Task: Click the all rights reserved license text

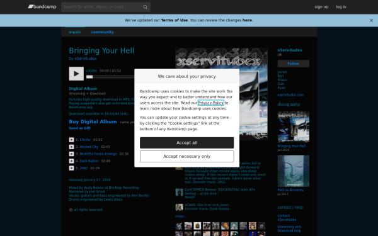Action: 88,210
